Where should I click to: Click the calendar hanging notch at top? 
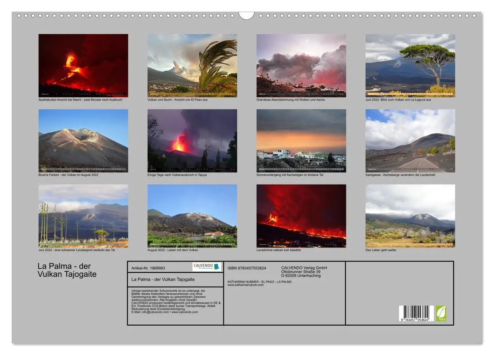tap(246, 15)
